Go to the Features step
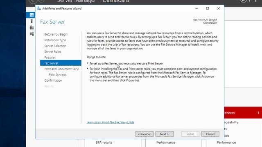The height and width of the screenshot is (147, 262). click(50, 58)
